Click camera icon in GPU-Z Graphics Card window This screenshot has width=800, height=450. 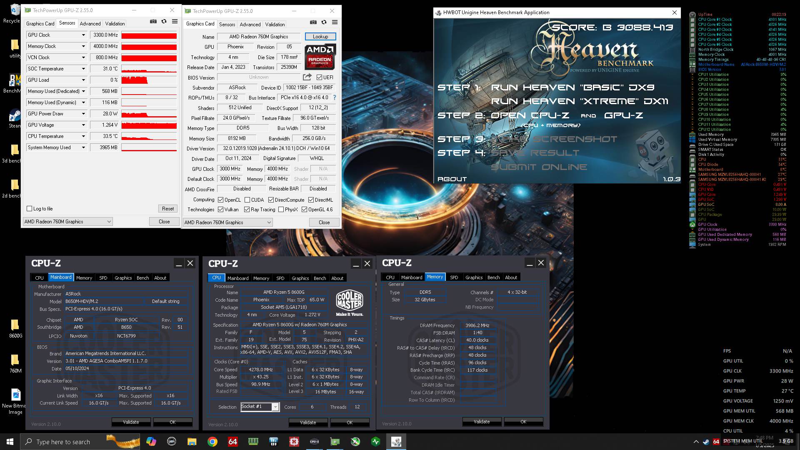pos(313,22)
